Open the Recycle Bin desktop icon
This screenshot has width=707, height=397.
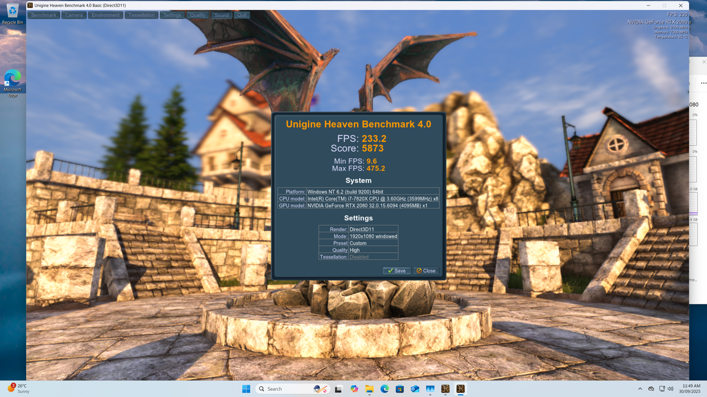12,14
